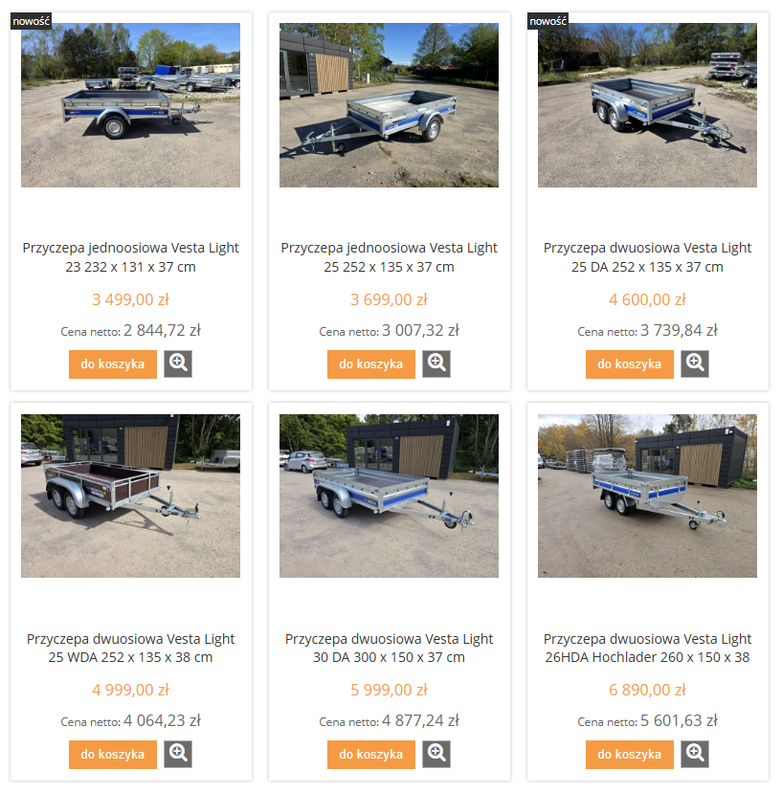Add Vesta Light 25 WDA to cart
The height and width of the screenshot is (793, 782).
pyautogui.click(x=113, y=755)
